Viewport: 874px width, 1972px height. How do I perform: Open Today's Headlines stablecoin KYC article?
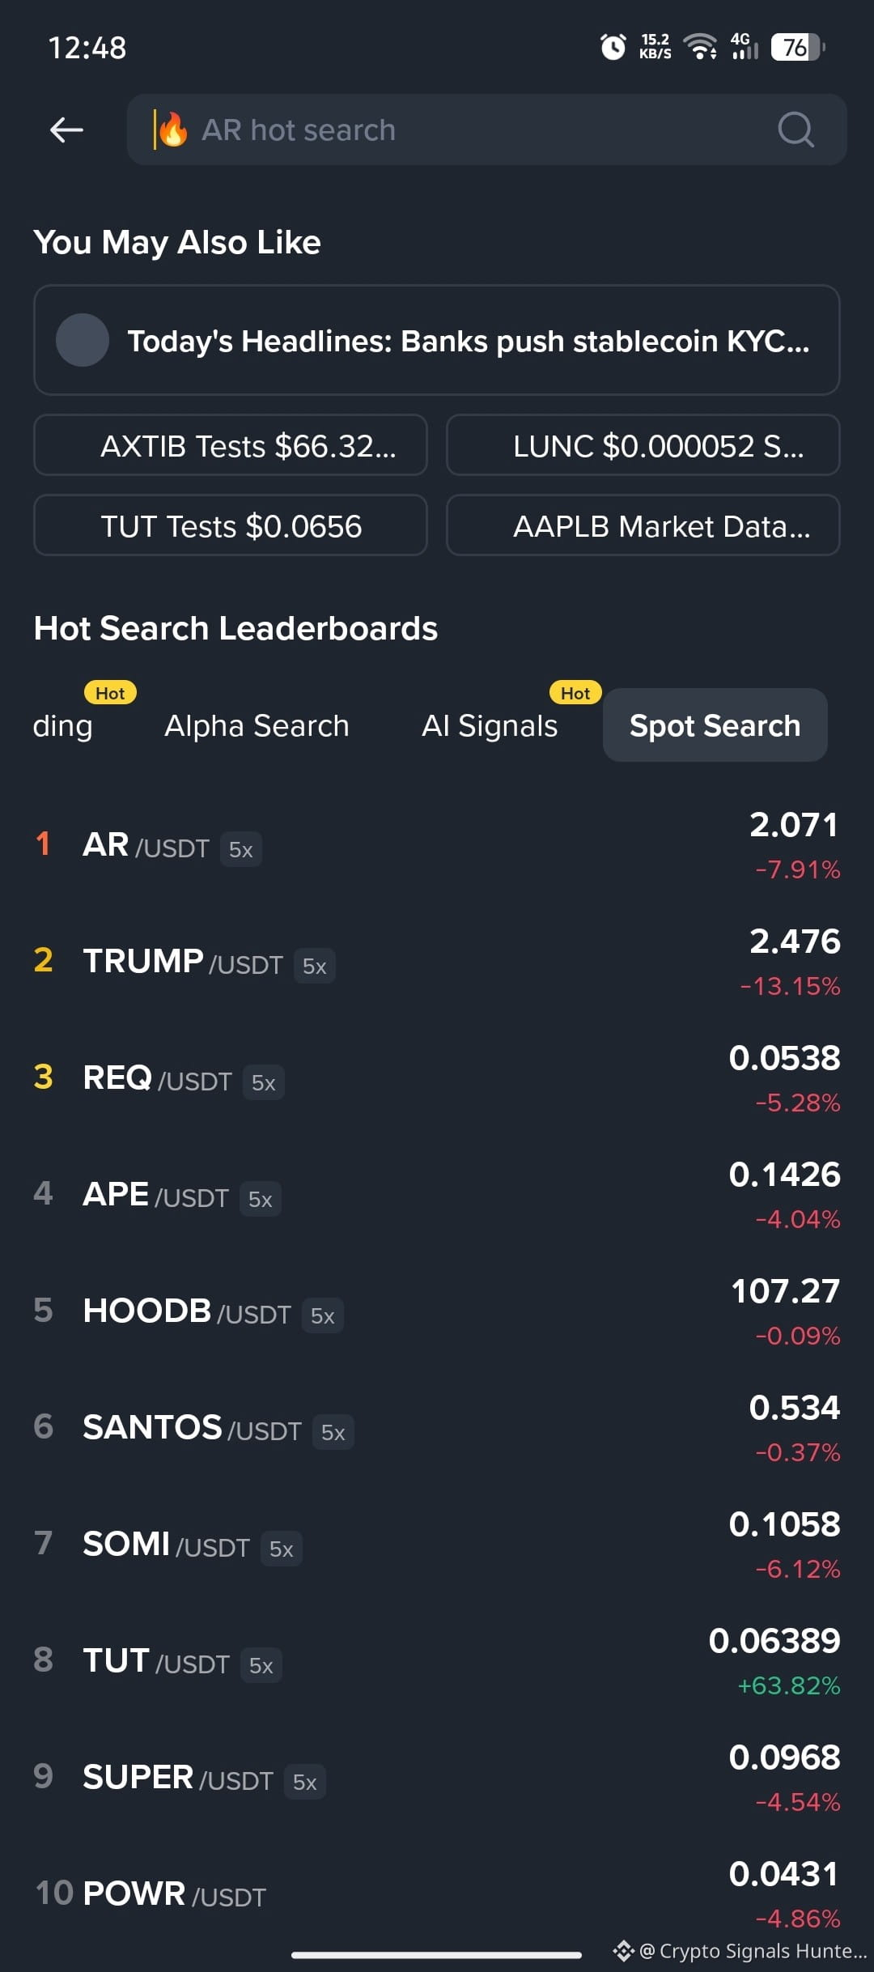pos(437,340)
